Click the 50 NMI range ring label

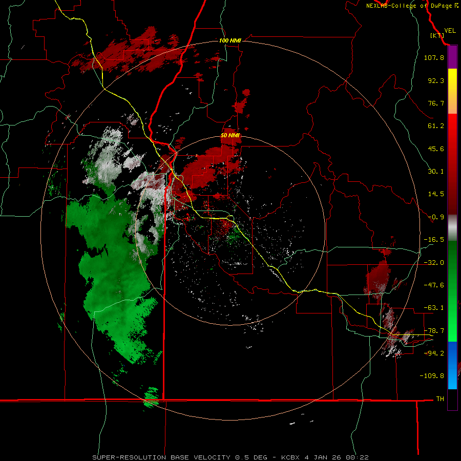(230, 136)
